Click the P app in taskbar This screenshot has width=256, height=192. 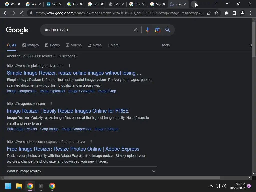(x=41, y=186)
